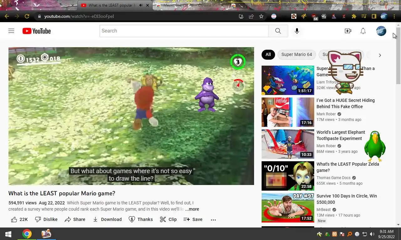The image size is (401, 240).
Task: Open the Chrome three-dot menu
Action: point(394,16)
